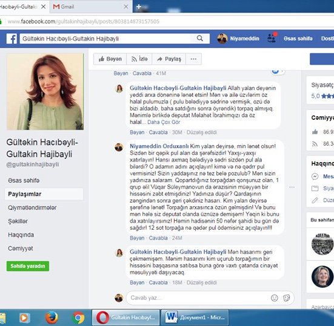Click the Facebook logo icon
334x326 pixels.
[x=12, y=39]
